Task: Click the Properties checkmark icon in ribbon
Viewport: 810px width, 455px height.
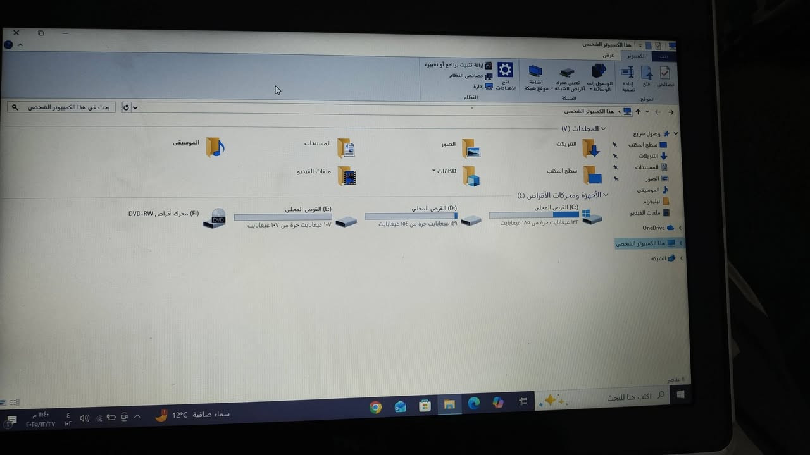Action: point(664,73)
